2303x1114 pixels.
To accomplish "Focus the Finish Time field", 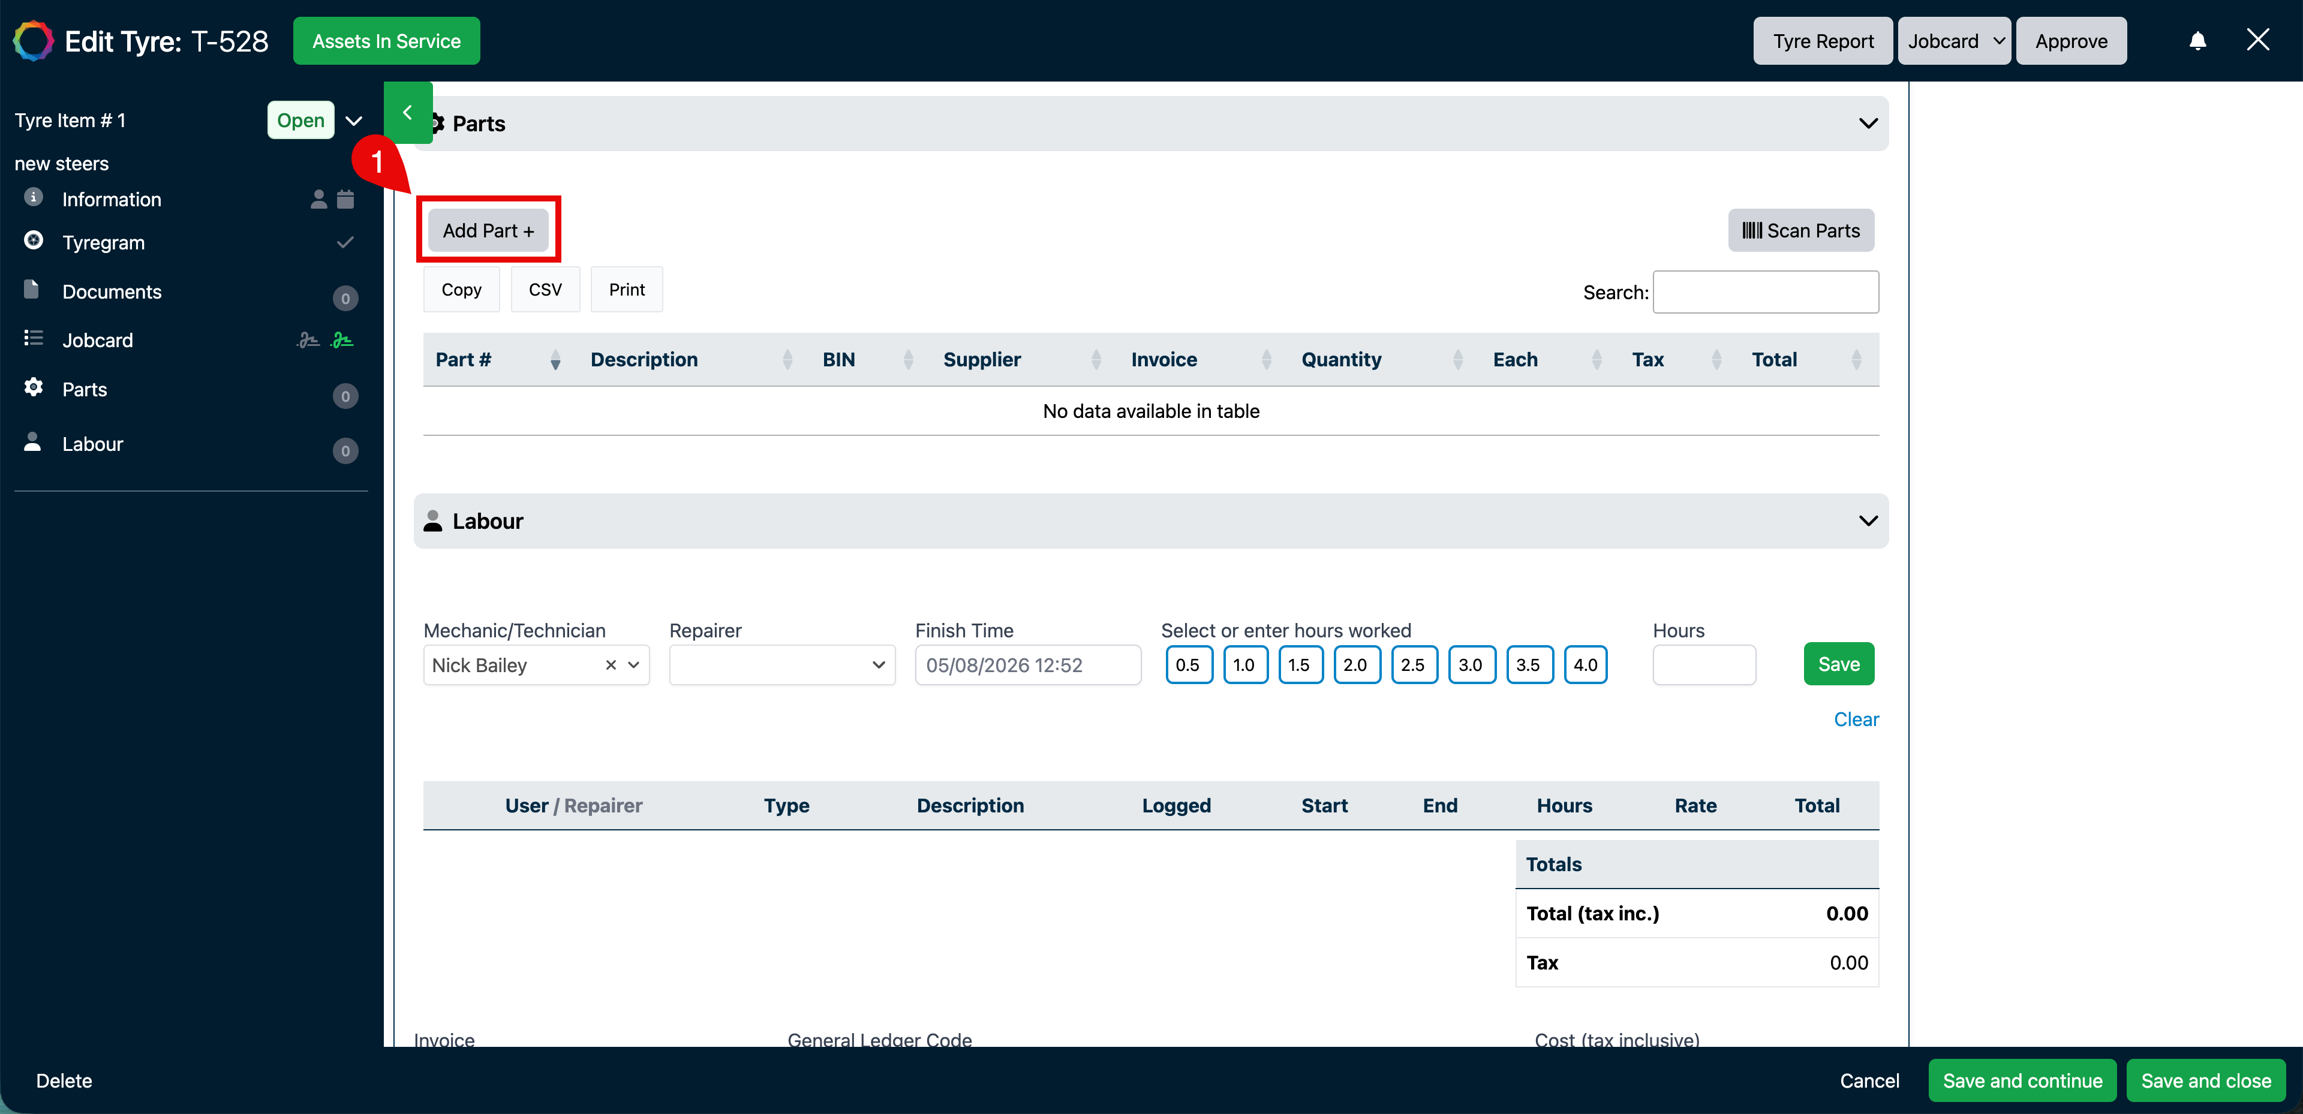I will tap(1028, 665).
